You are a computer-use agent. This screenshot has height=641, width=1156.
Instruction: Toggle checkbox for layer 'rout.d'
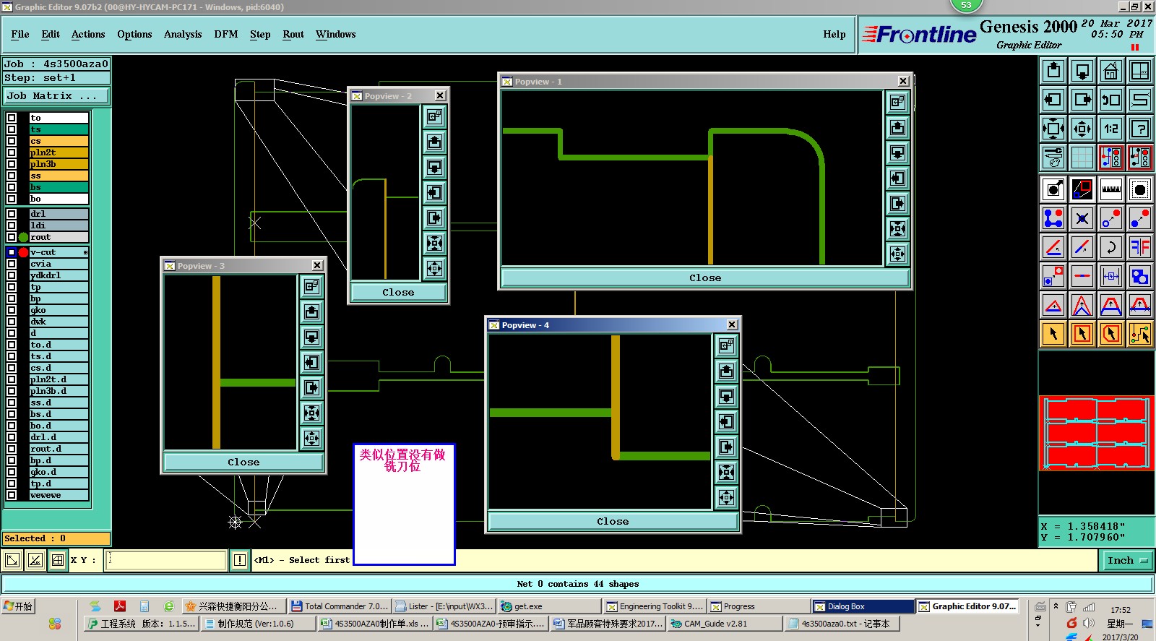[12, 449]
